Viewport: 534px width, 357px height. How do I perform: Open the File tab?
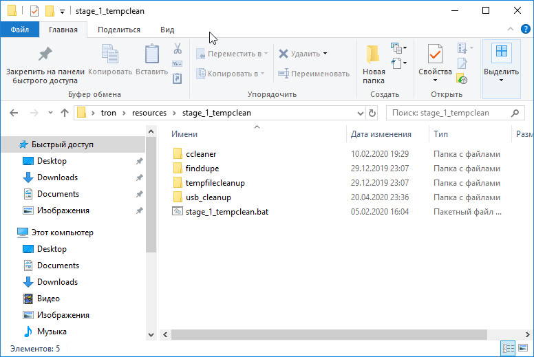[x=19, y=30]
